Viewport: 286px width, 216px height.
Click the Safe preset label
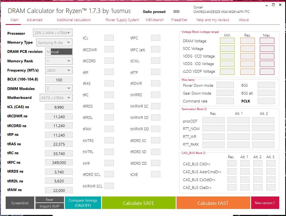tap(154, 12)
